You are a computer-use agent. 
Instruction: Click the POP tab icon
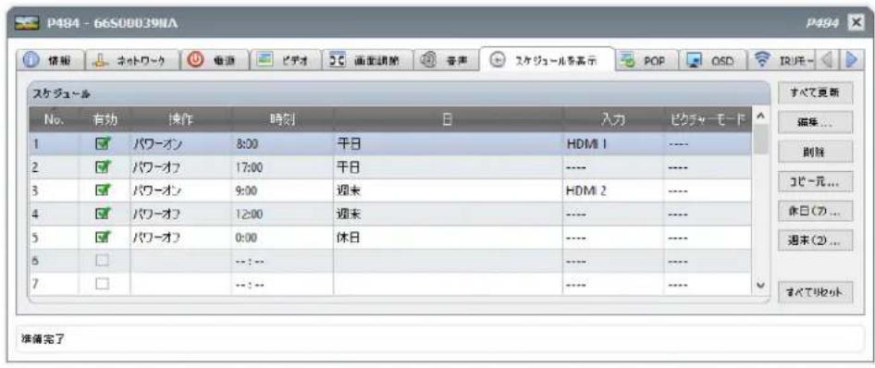(628, 59)
